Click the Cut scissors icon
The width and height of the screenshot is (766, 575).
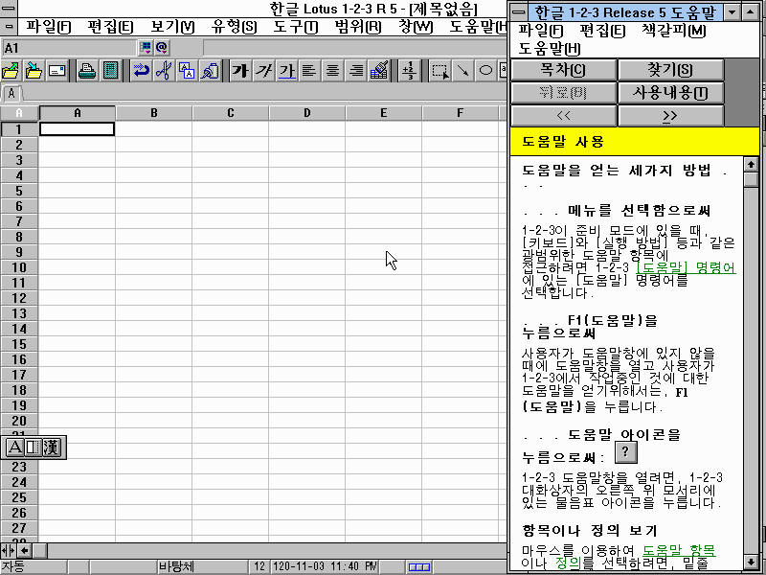coord(164,71)
